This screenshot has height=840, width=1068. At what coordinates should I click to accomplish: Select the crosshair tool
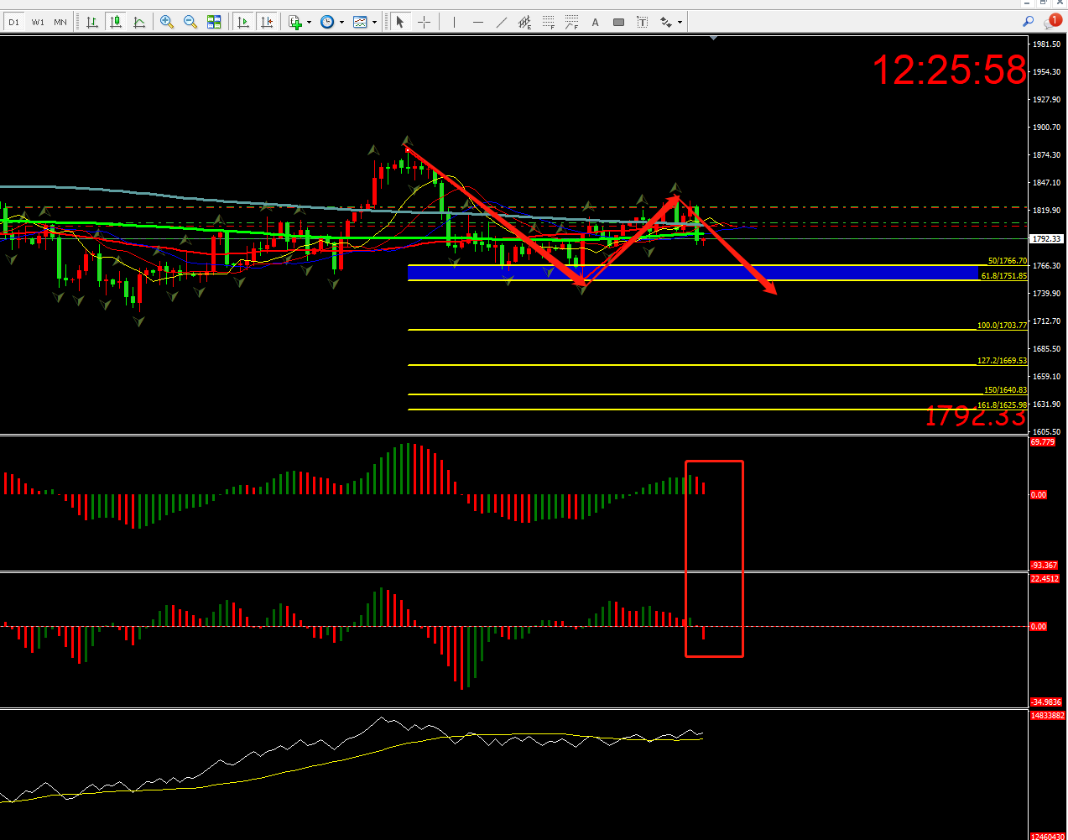point(425,22)
